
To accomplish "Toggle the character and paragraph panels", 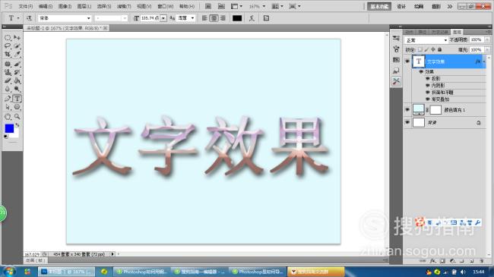I will [x=266, y=18].
